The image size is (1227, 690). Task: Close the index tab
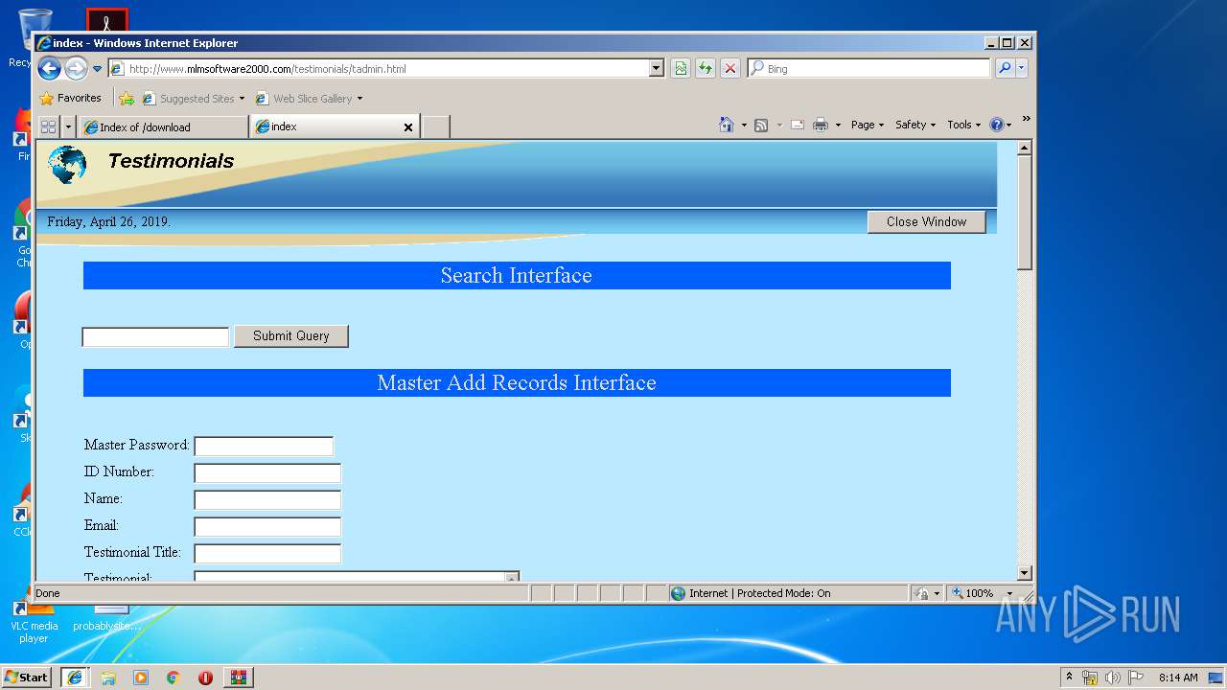[x=408, y=126]
